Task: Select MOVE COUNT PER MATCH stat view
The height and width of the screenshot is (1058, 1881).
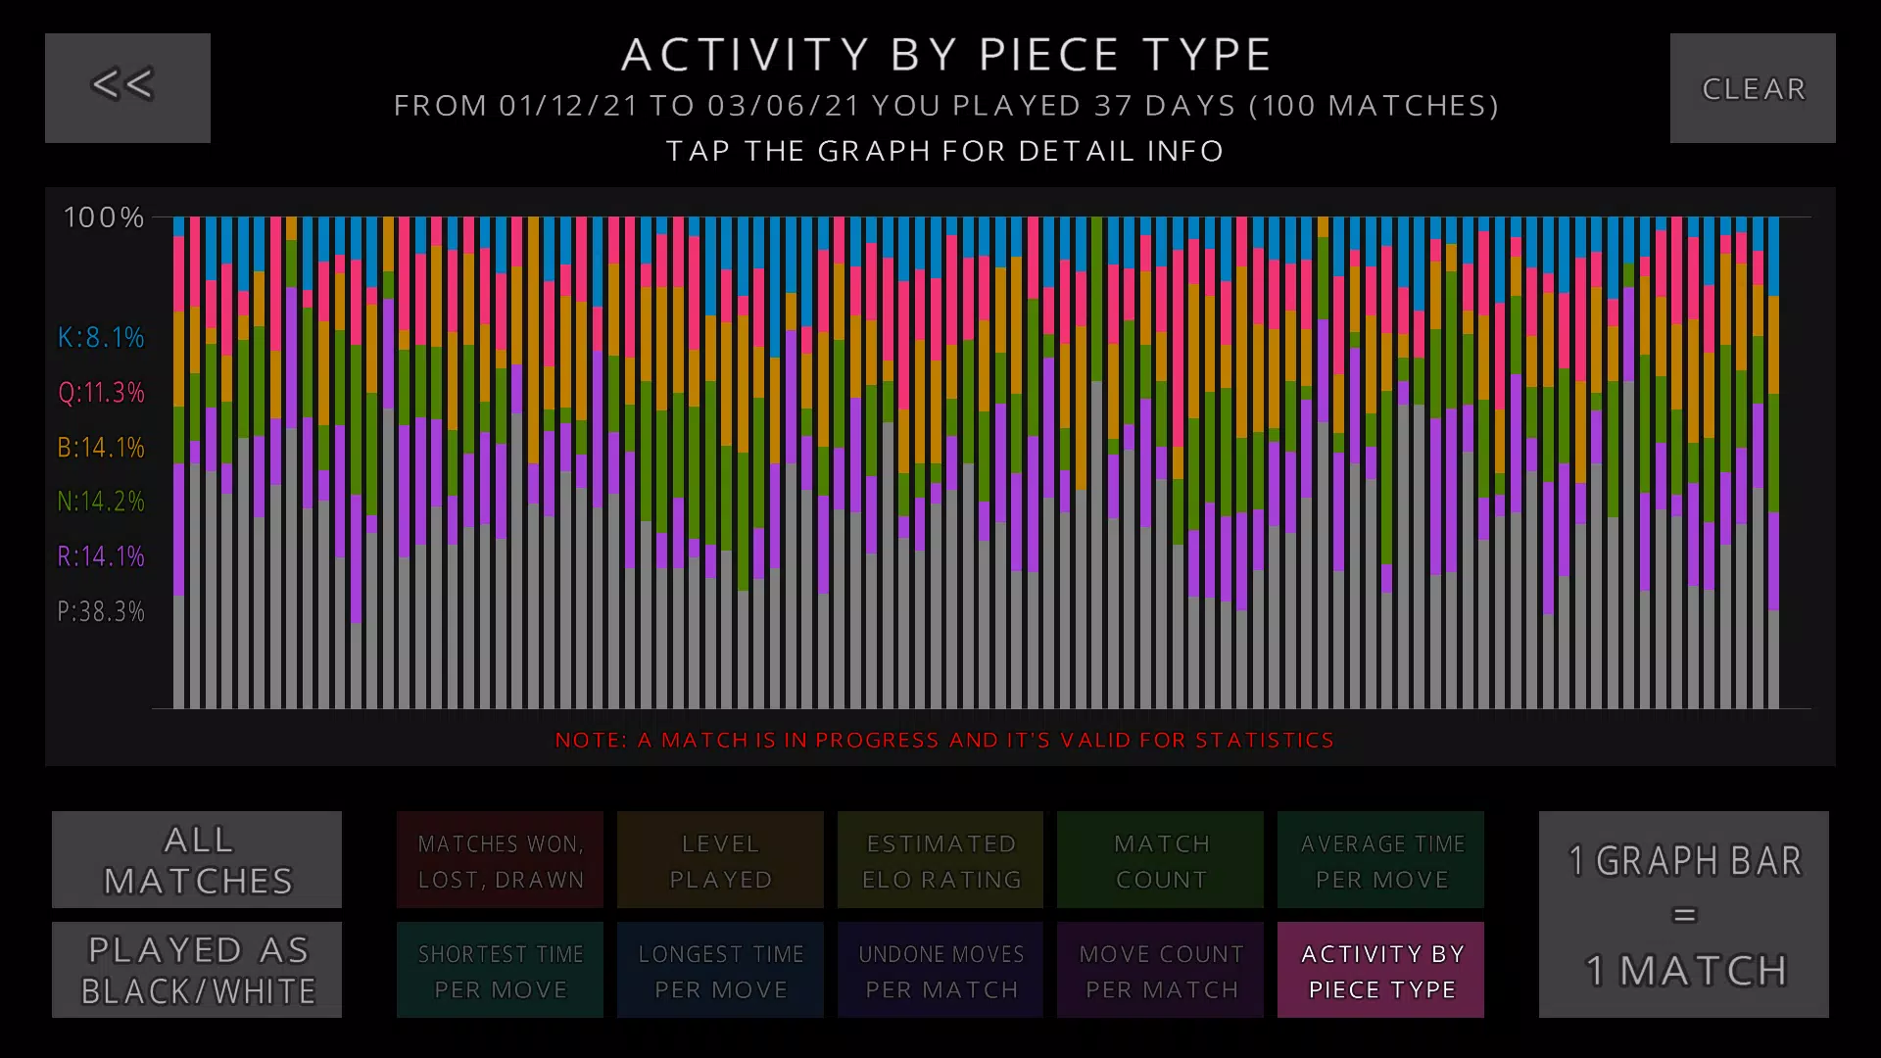Action: point(1160,969)
